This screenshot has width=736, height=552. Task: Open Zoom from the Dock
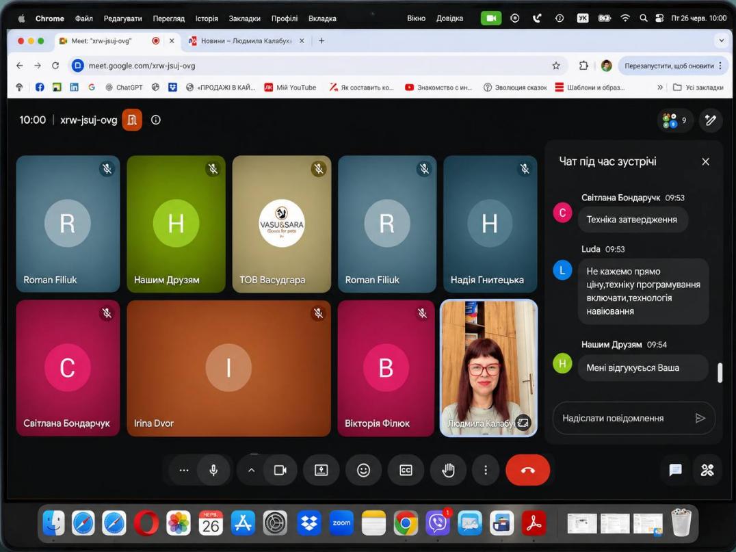coord(341,523)
